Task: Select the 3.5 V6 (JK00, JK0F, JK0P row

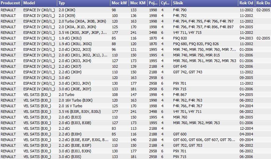Action: point(135,33)
